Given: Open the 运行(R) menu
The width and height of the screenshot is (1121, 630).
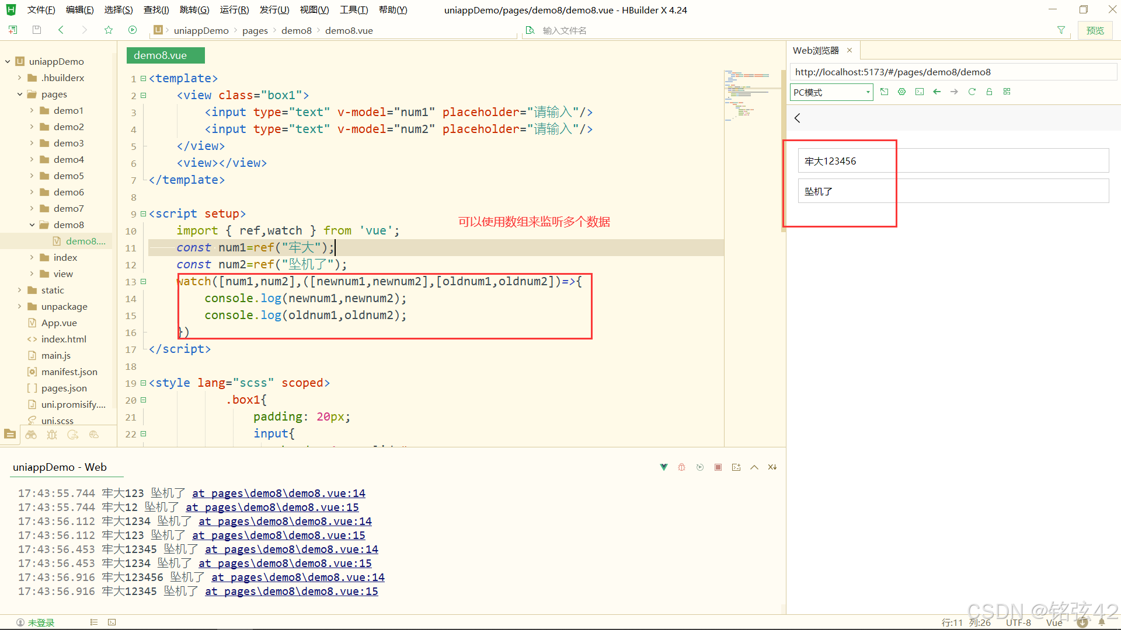Looking at the screenshot, I should pos(234,10).
